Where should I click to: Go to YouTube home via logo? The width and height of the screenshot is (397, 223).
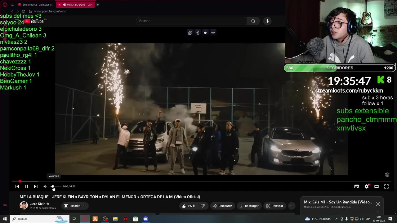pyautogui.click(x=34, y=21)
